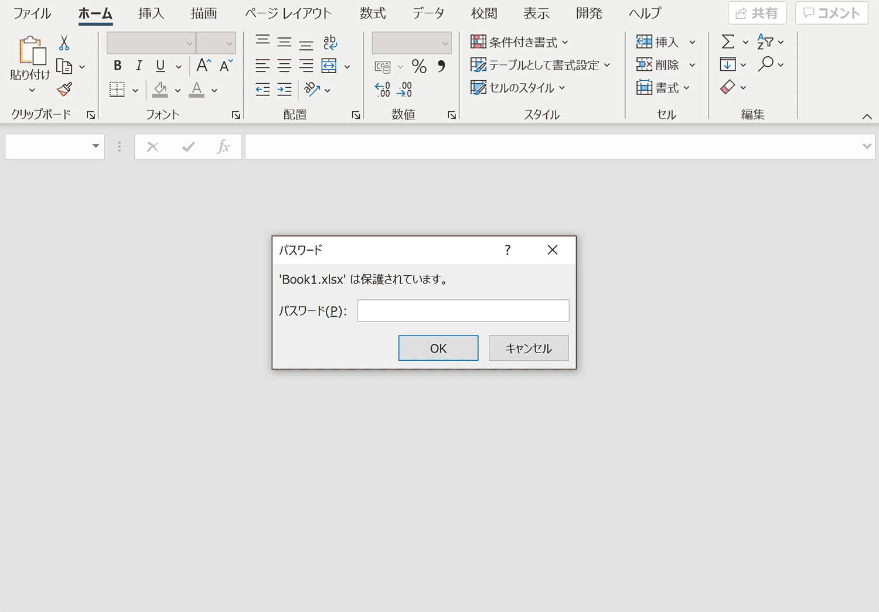Open Conditional Formatting (条件付き書式) menu
The width and height of the screenshot is (879, 612).
519,42
